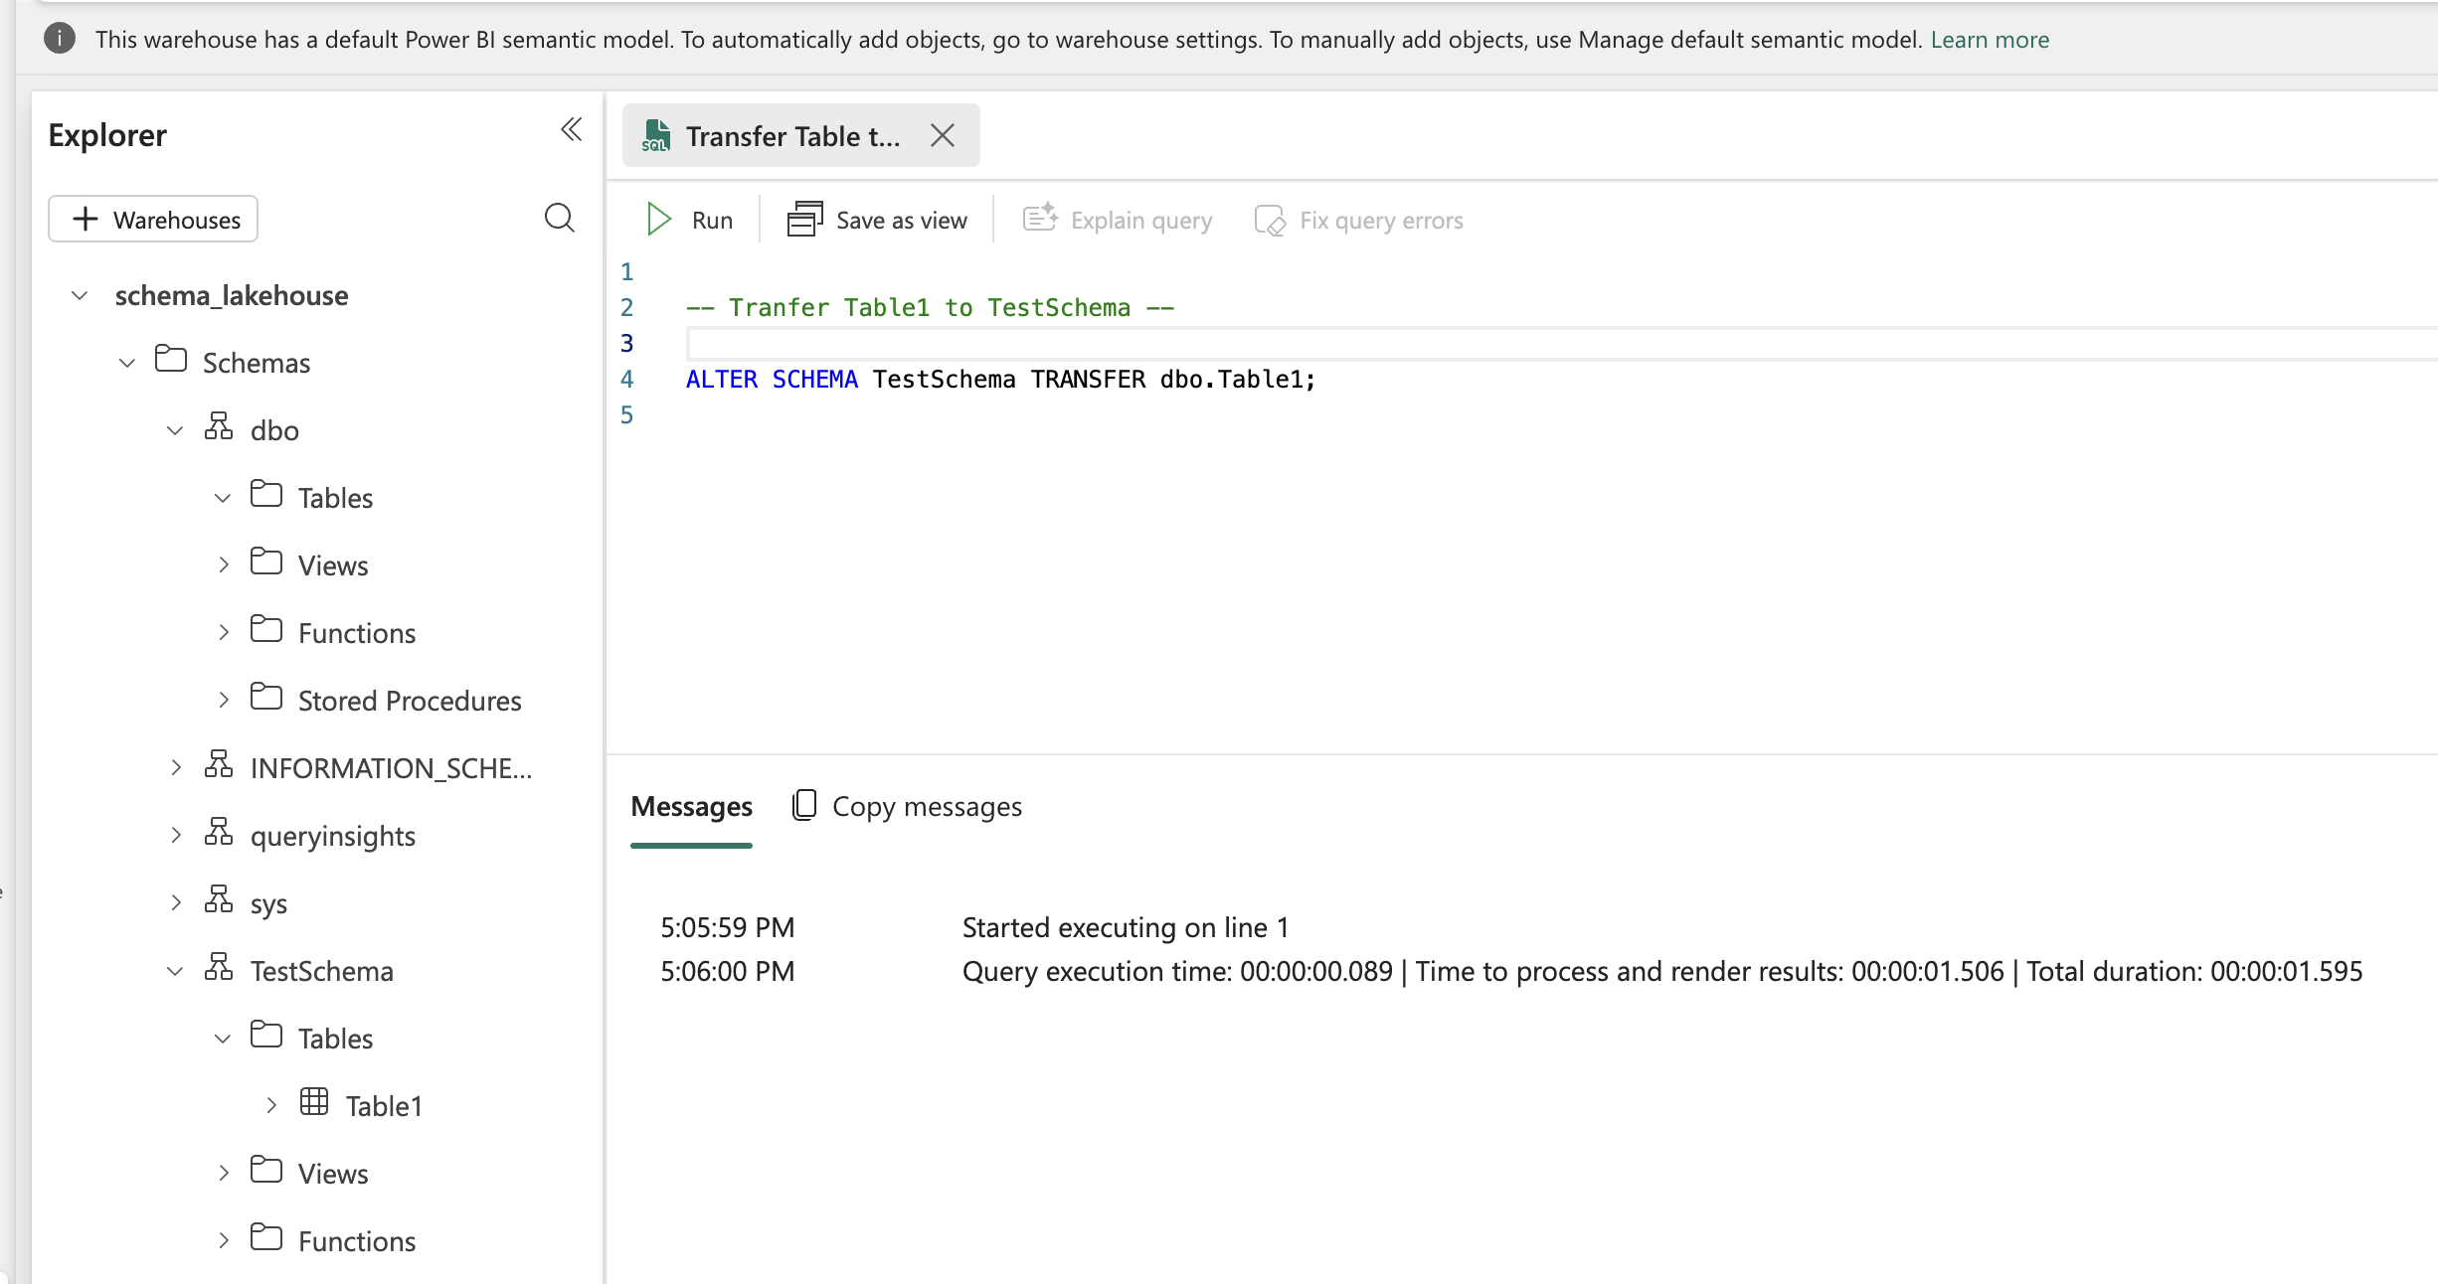2438x1284 pixels.
Task: Open search in the Explorer pane
Action: [560, 218]
